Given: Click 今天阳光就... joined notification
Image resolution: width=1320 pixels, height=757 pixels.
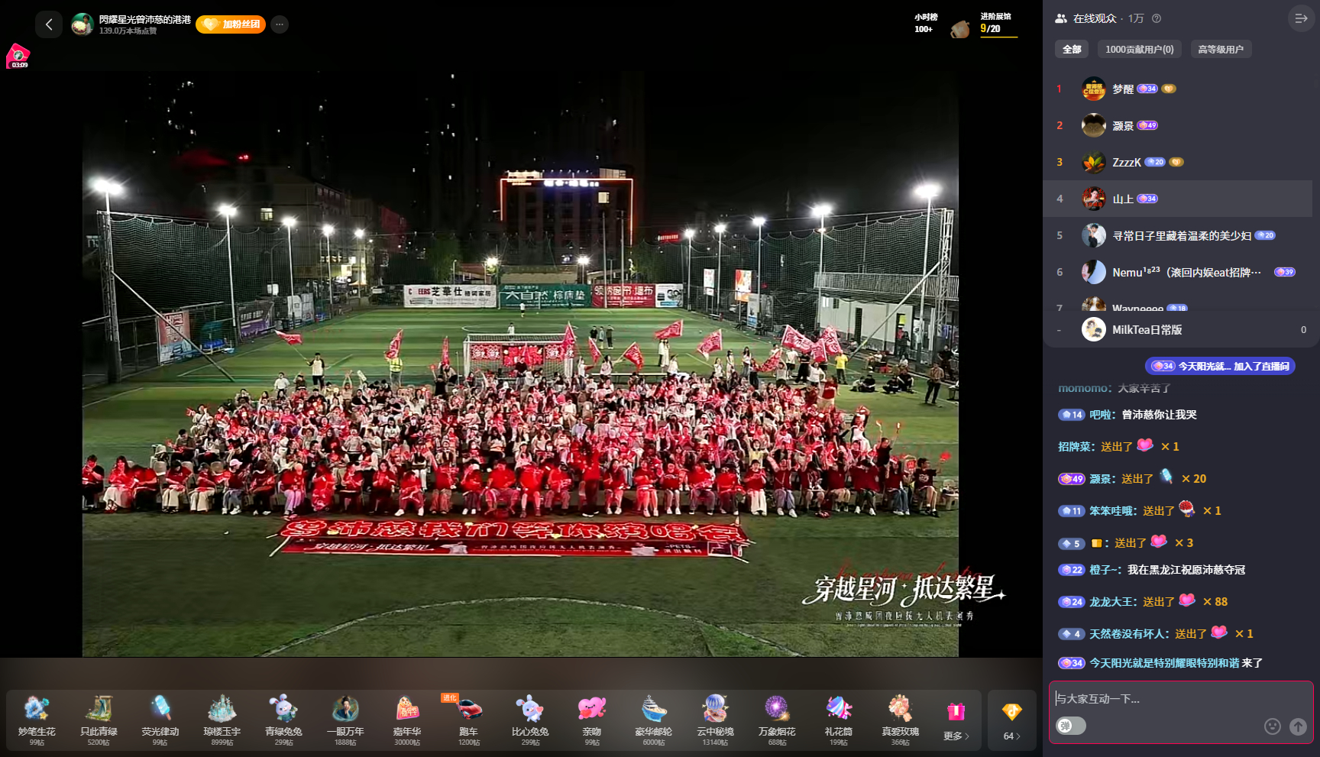Looking at the screenshot, I should click(1220, 366).
